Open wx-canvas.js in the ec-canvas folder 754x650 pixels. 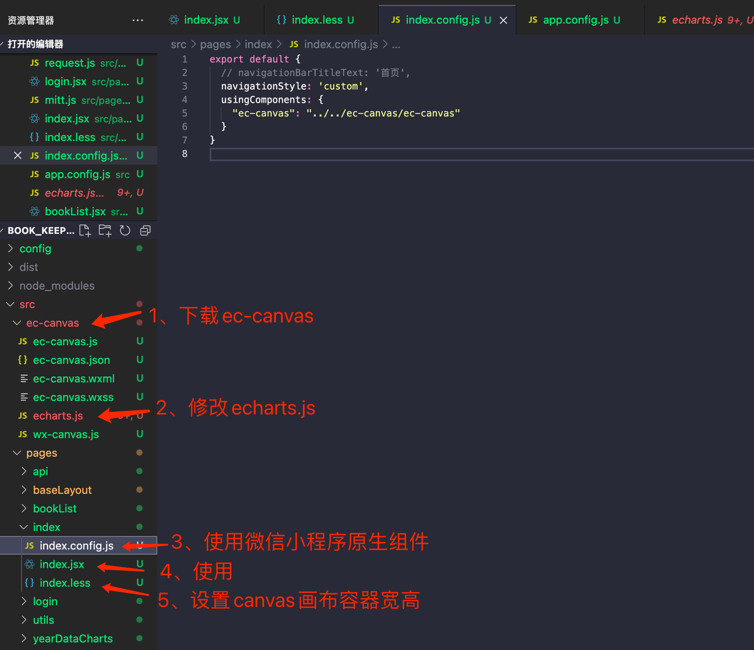(x=66, y=434)
